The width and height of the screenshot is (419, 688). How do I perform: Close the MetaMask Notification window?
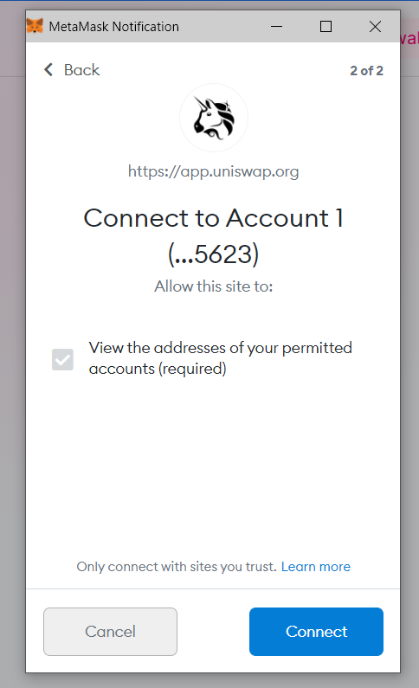point(375,26)
